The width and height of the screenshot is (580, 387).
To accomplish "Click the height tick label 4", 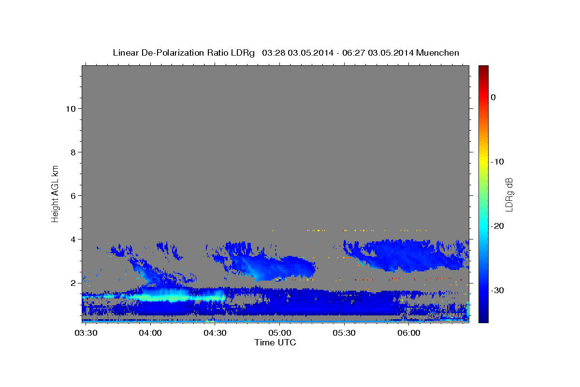I will coord(73,239).
